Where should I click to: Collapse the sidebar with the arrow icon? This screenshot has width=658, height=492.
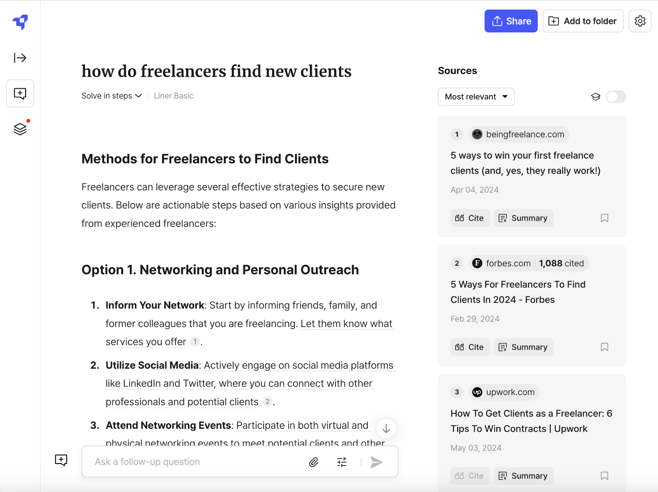tap(20, 57)
